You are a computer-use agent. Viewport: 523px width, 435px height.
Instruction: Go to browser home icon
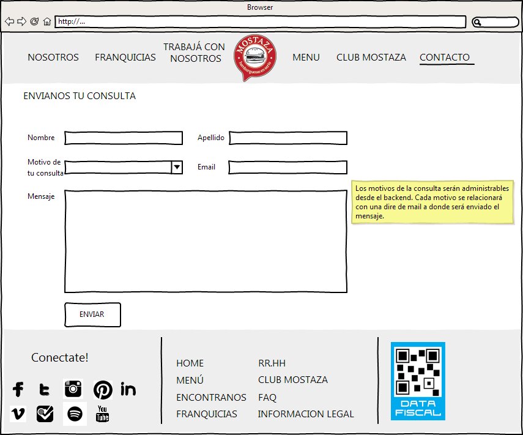(x=47, y=21)
